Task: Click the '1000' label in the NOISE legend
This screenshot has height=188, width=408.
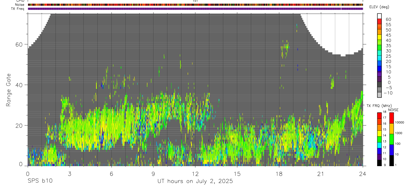Action: coord(399,133)
